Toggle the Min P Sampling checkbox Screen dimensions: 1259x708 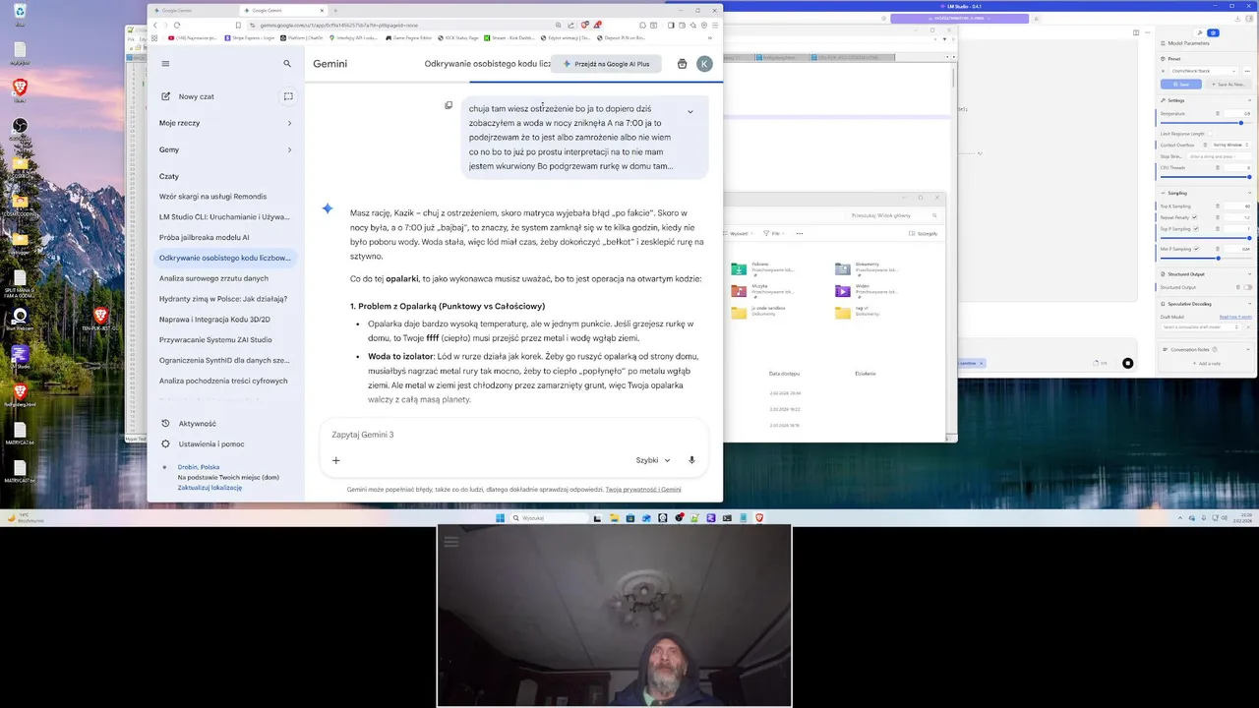[x=1196, y=249]
